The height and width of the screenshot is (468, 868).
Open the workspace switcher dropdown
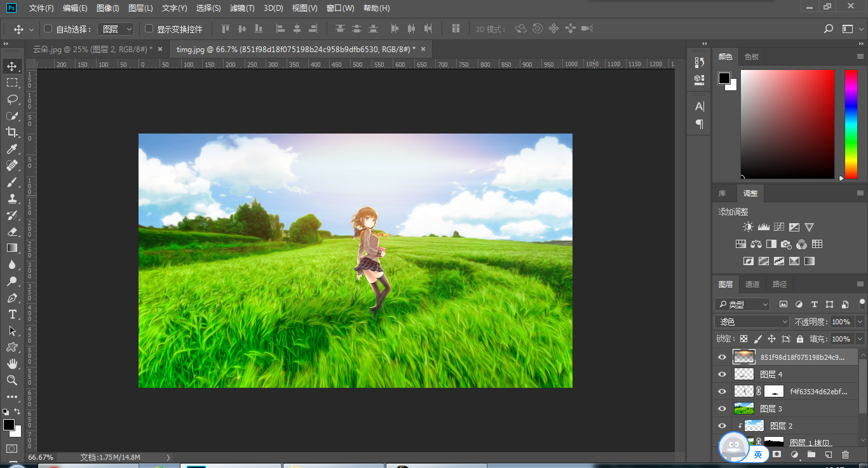point(850,29)
